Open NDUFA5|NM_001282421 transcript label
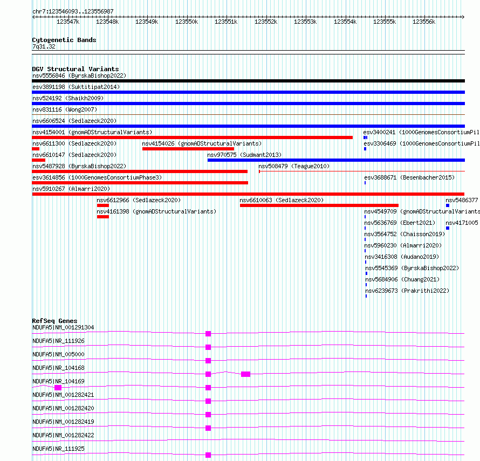Image resolution: width=480 pixels, height=461 pixels. (x=63, y=395)
